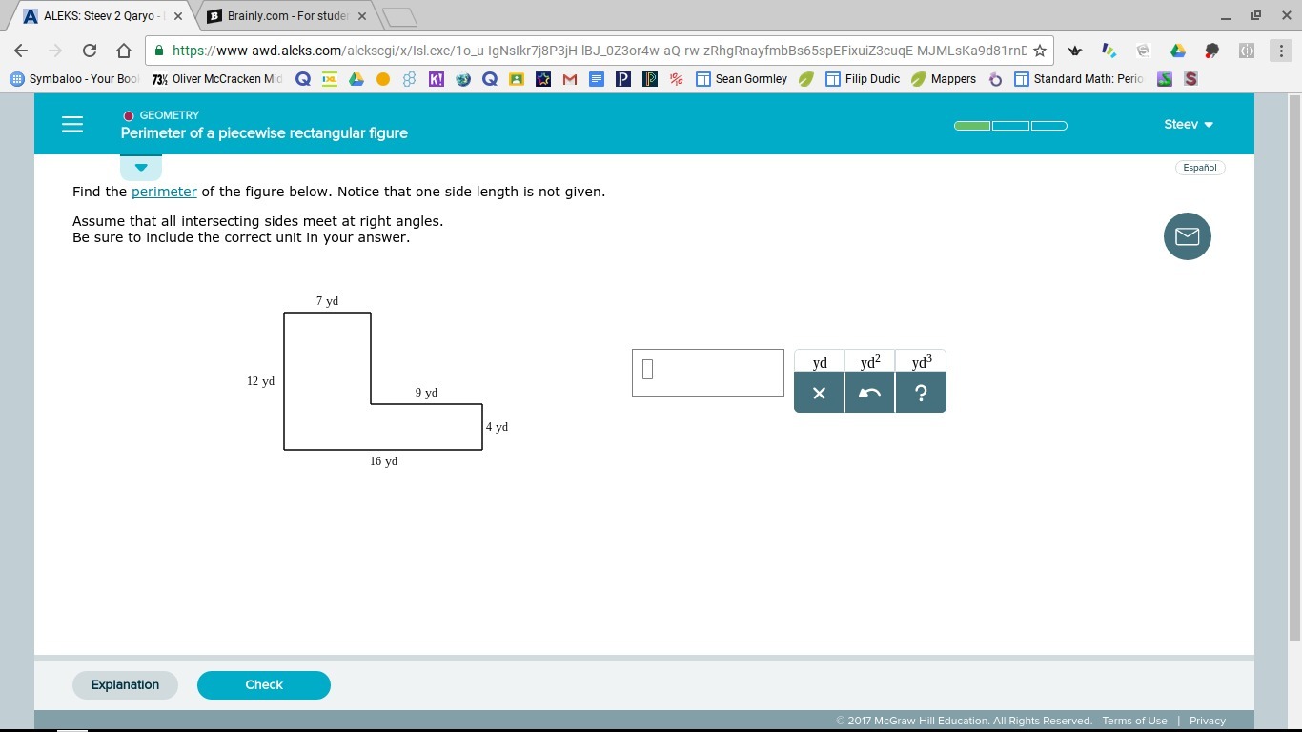Close the ALEKS tab
Screen dimensions: 1302x732
coord(177,16)
